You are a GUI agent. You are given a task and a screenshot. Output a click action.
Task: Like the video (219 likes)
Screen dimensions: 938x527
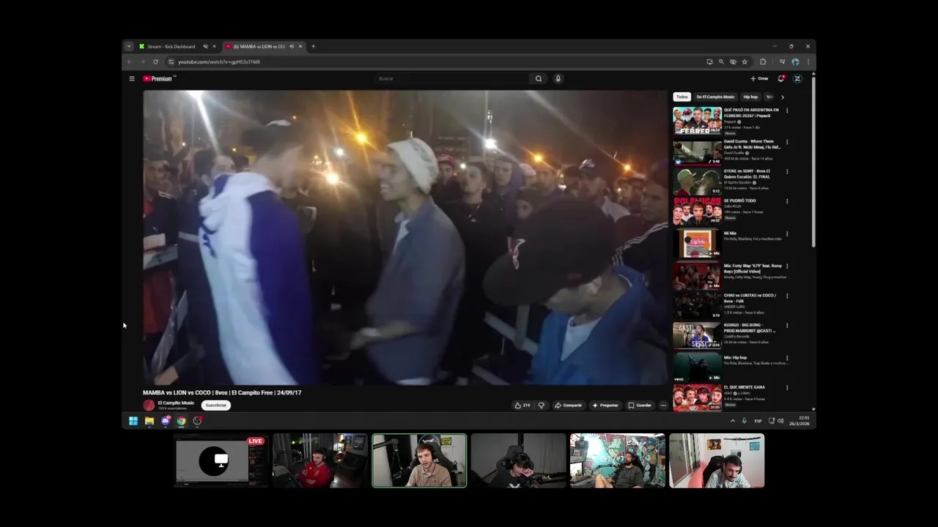522,405
